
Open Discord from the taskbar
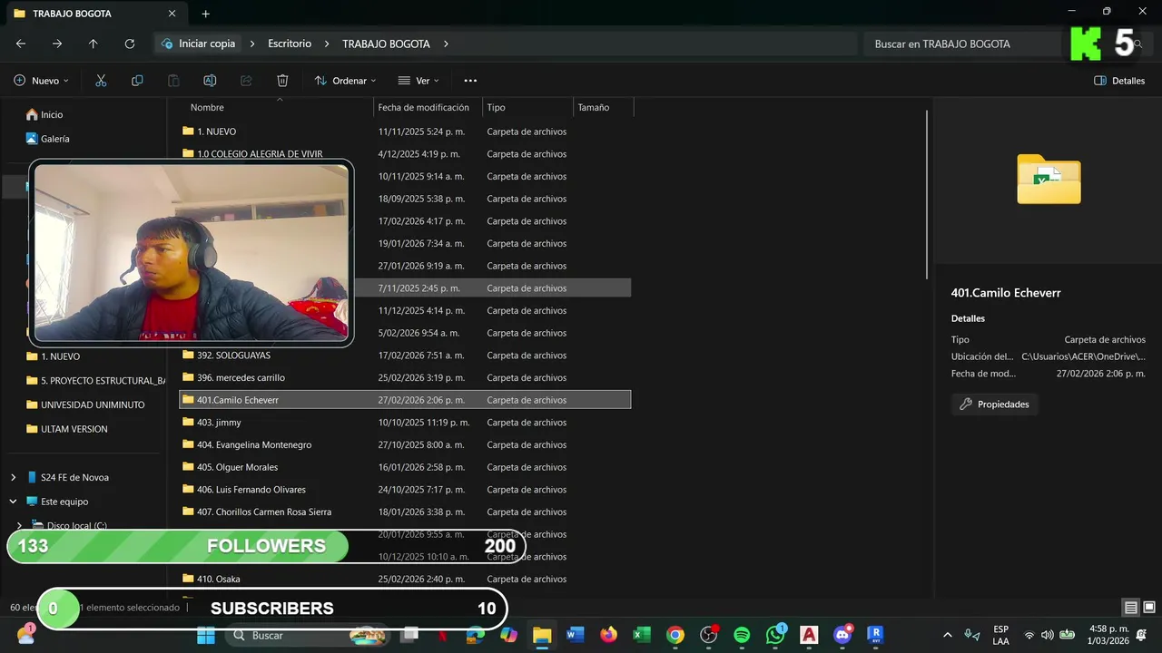(x=842, y=635)
